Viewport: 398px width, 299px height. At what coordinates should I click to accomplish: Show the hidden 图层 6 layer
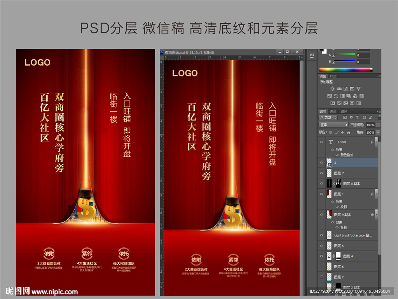[x=321, y=267]
